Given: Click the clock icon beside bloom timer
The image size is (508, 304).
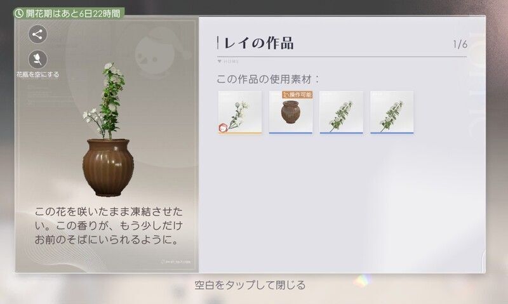Looking at the screenshot, I should point(19,13).
